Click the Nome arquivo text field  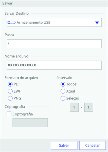pyautogui.click(x=54, y=65)
